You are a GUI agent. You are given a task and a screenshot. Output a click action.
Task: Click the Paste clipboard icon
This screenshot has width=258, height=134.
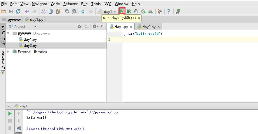click(58, 11)
